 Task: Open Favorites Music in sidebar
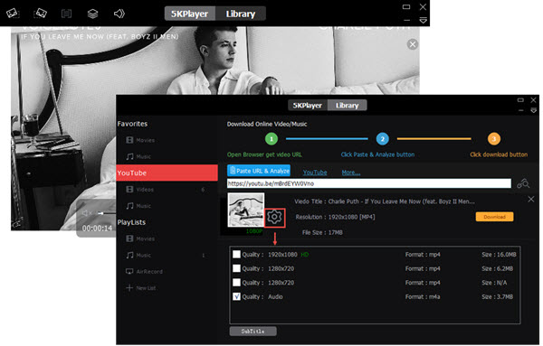(138, 156)
